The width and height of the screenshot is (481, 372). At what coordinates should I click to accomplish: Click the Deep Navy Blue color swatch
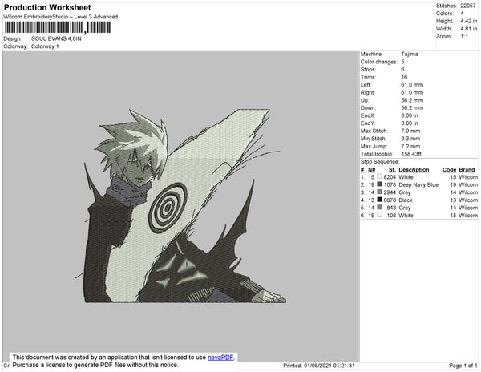[x=379, y=184]
